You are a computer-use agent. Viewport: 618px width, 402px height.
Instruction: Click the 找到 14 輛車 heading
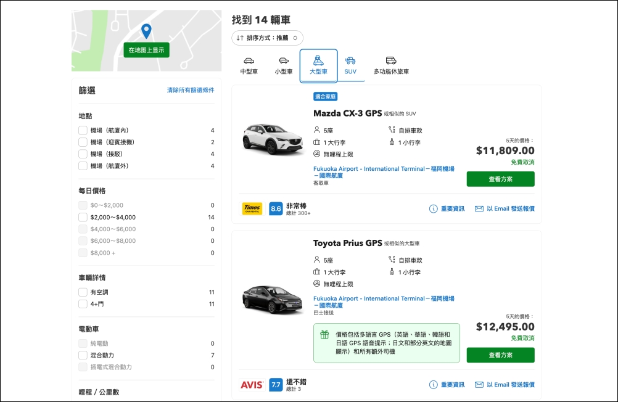(x=261, y=20)
